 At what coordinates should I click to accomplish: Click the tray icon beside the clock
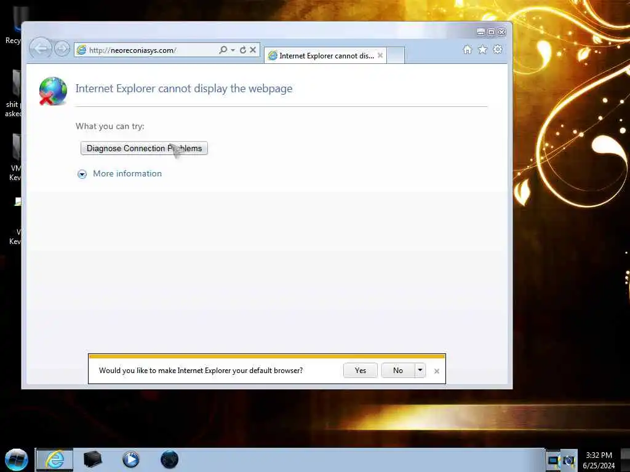tap(569, 460)
